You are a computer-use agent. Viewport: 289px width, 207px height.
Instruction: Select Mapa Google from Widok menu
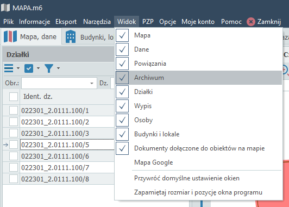199,162
